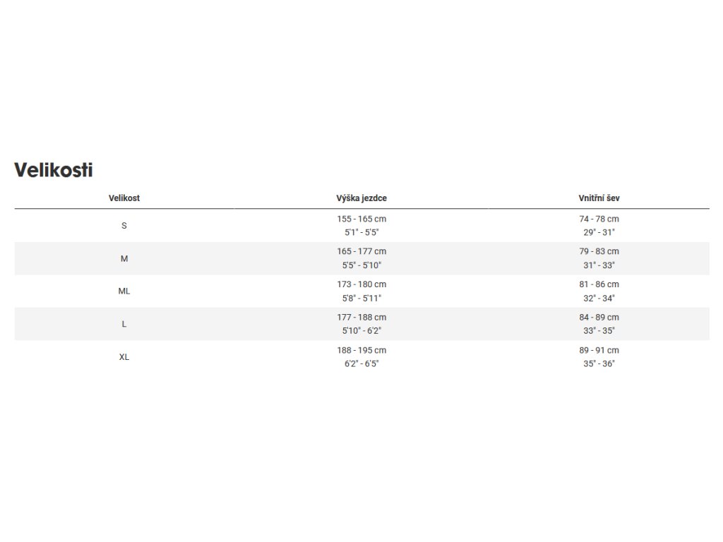
Task: Select the 188 - 195 cm rider height
Action: 361,350
